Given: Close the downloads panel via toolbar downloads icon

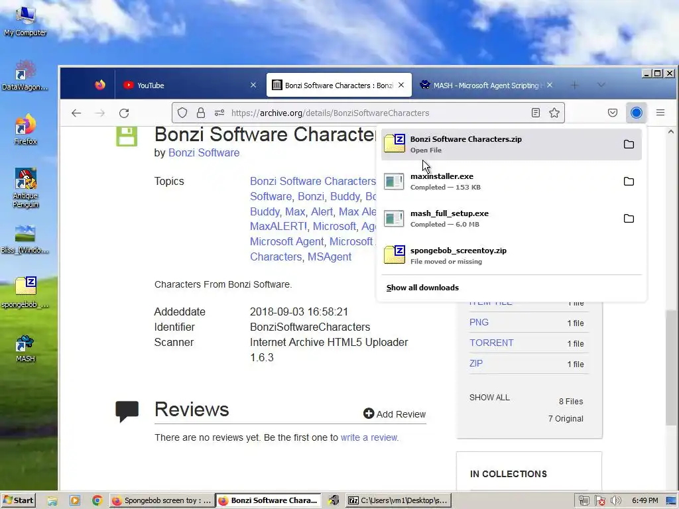Looking at the screenshot, I should pyautogui.click(x=636, y=113).
